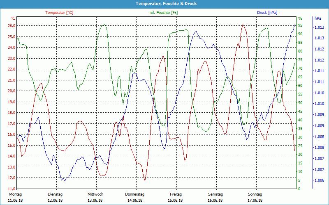Click the '26,0' temperature axis value
Image resolution: width=329 pixels, height=205 pixels.
(x=12, y=26)
